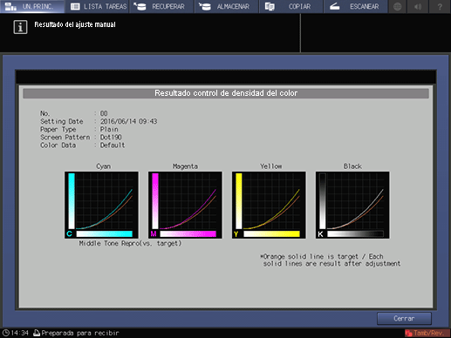Image resolution: width=451 pixels, height=338 pixels.
Task: Click the speaker volume icon
Action: [x=418, y=6]
